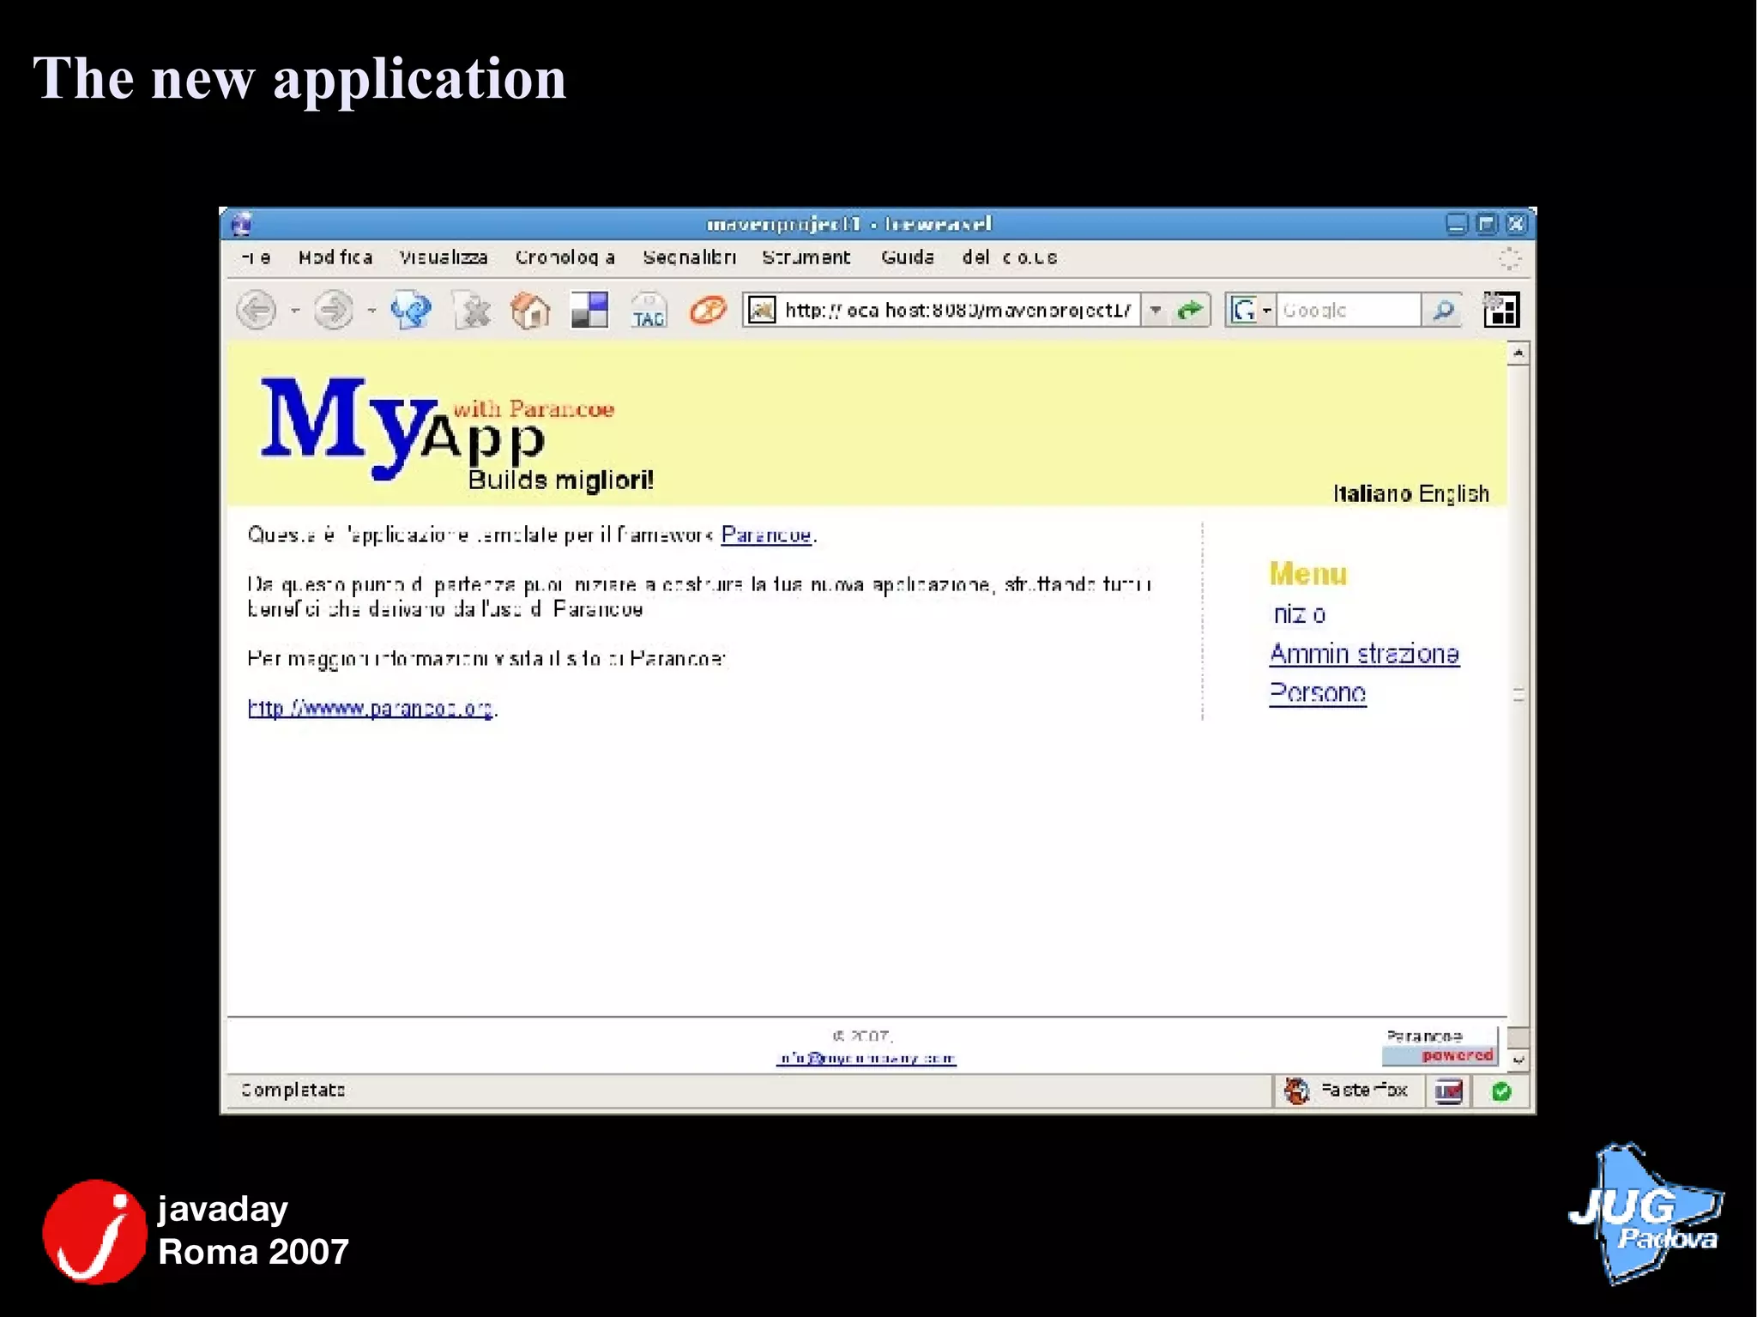
Task: Expand the address bar URL history dropdown
Action: coord(1156,310)
